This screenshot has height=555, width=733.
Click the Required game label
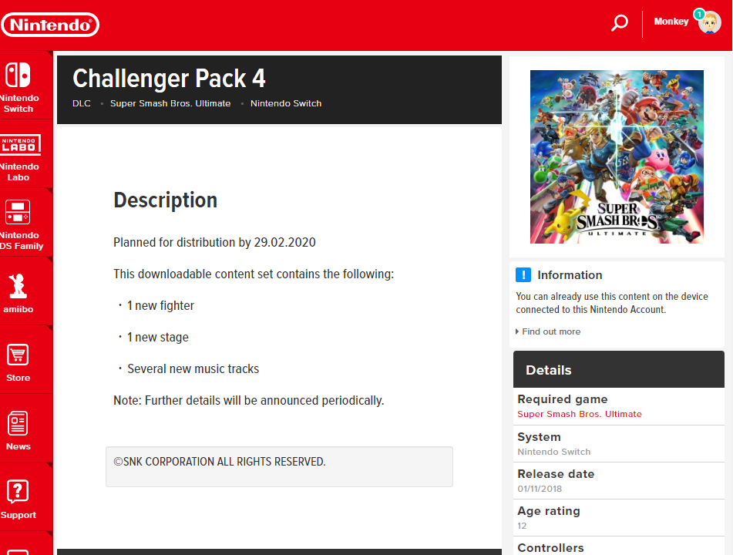pos(563,399)
